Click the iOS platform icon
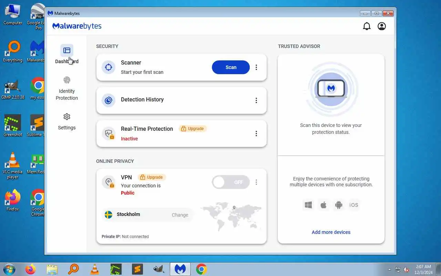Screen dimensions: 441x276 point(354,205)
